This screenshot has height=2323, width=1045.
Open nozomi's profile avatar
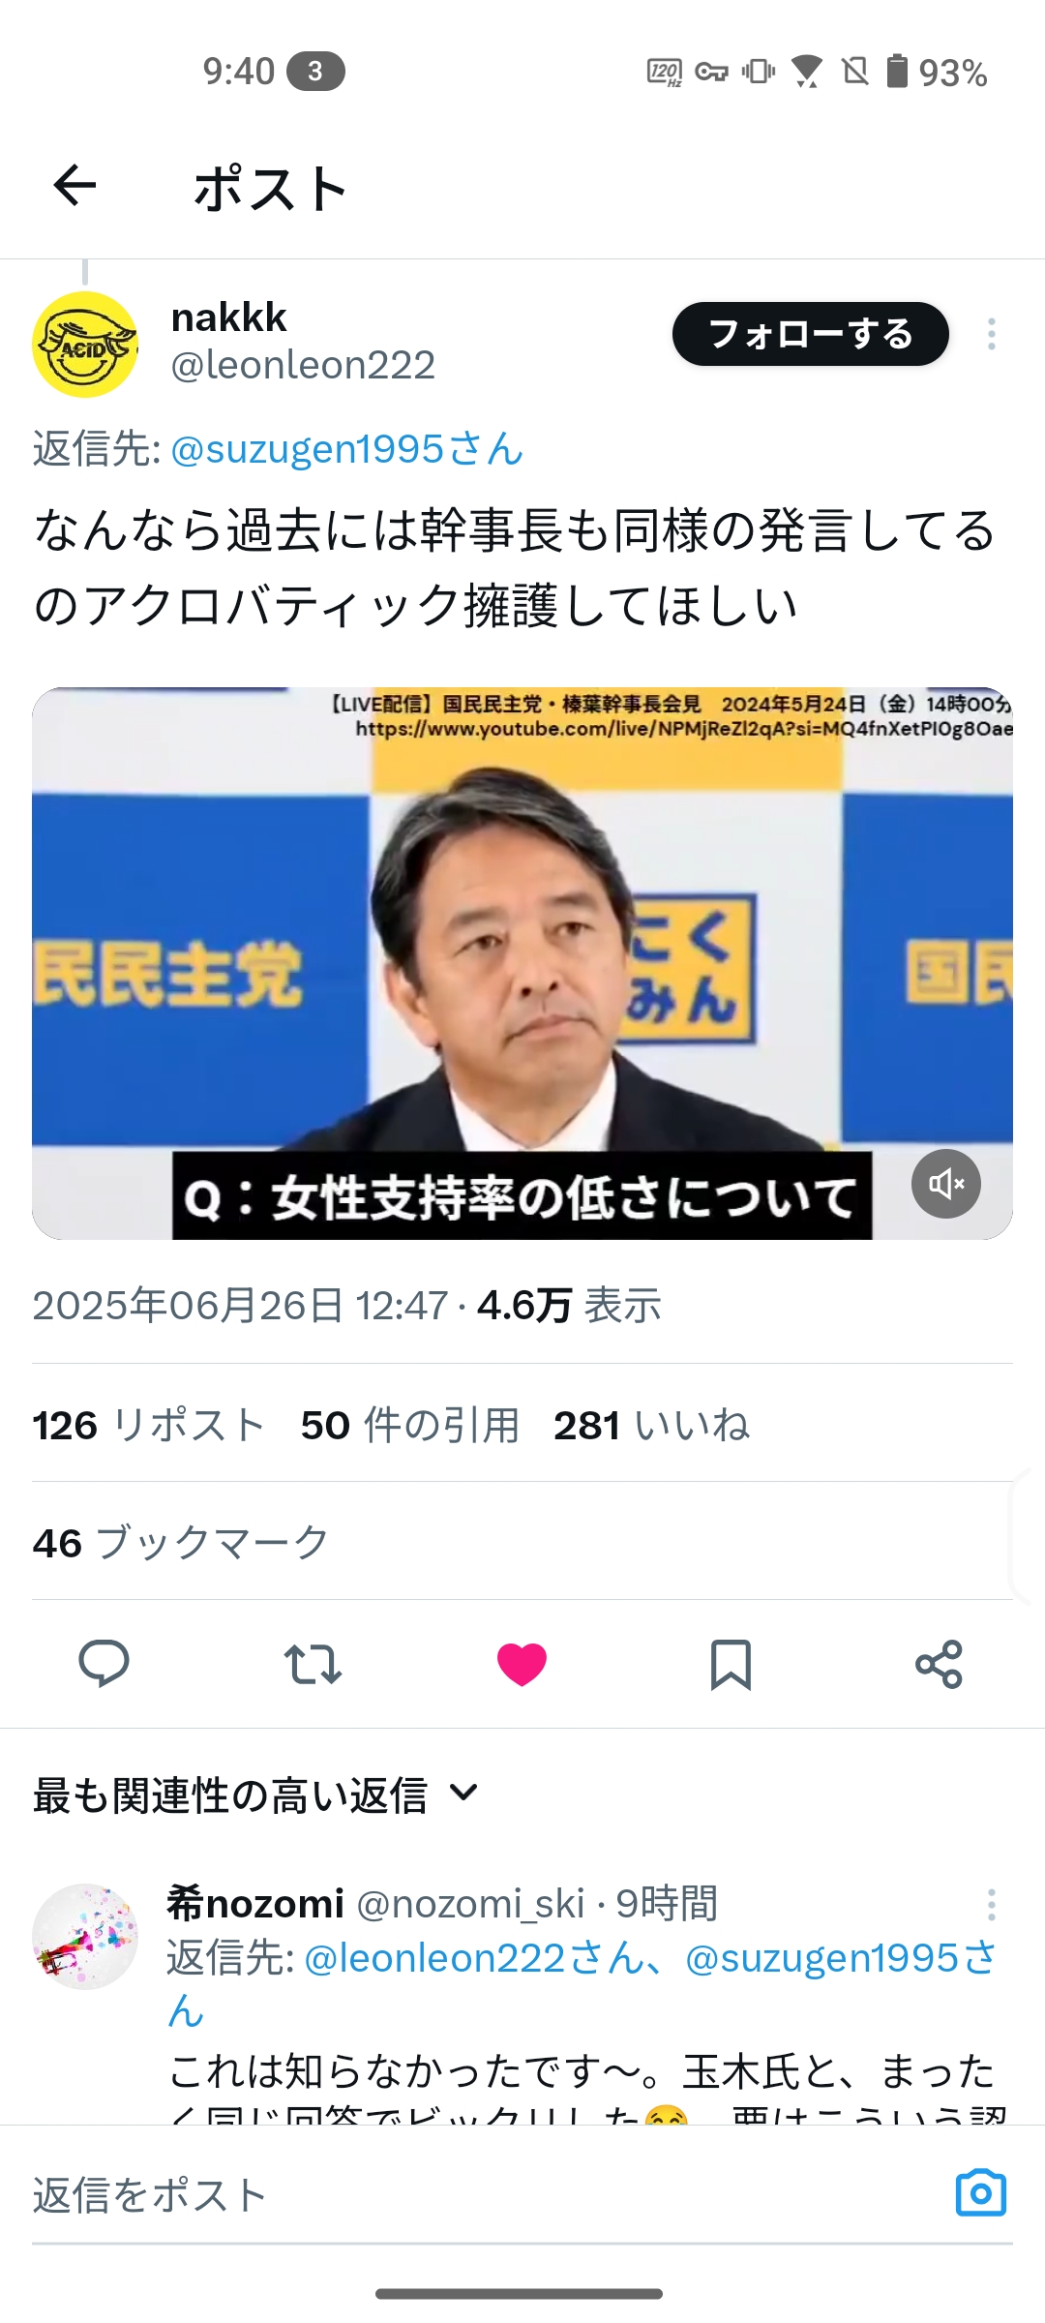coord(85,1937)
